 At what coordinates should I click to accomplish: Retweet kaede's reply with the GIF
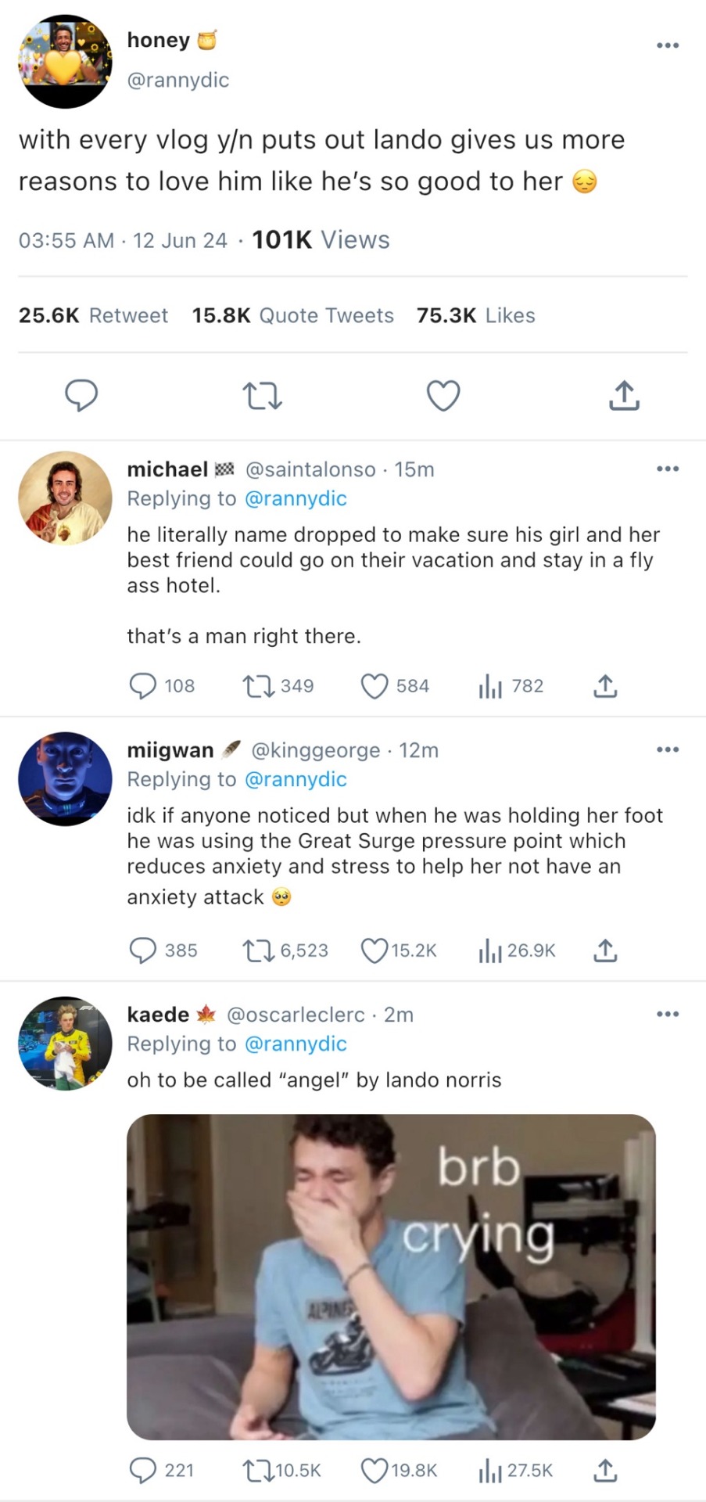click(256, 1470)
